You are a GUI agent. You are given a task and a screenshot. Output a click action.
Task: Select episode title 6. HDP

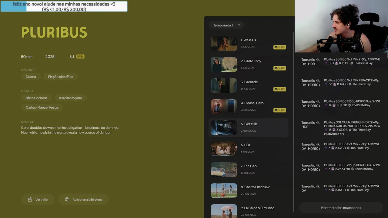click(x=246, y=145)
